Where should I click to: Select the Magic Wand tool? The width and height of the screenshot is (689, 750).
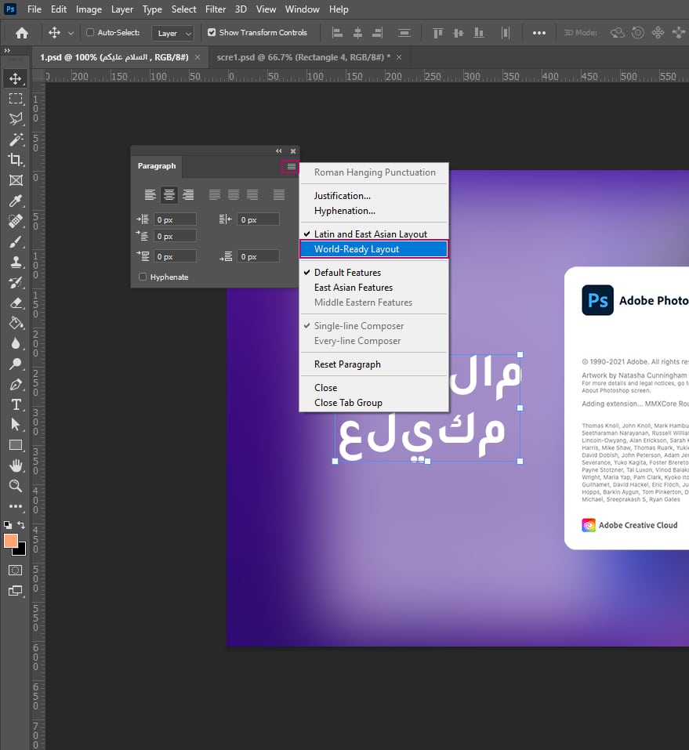click(x=16, y=139)
